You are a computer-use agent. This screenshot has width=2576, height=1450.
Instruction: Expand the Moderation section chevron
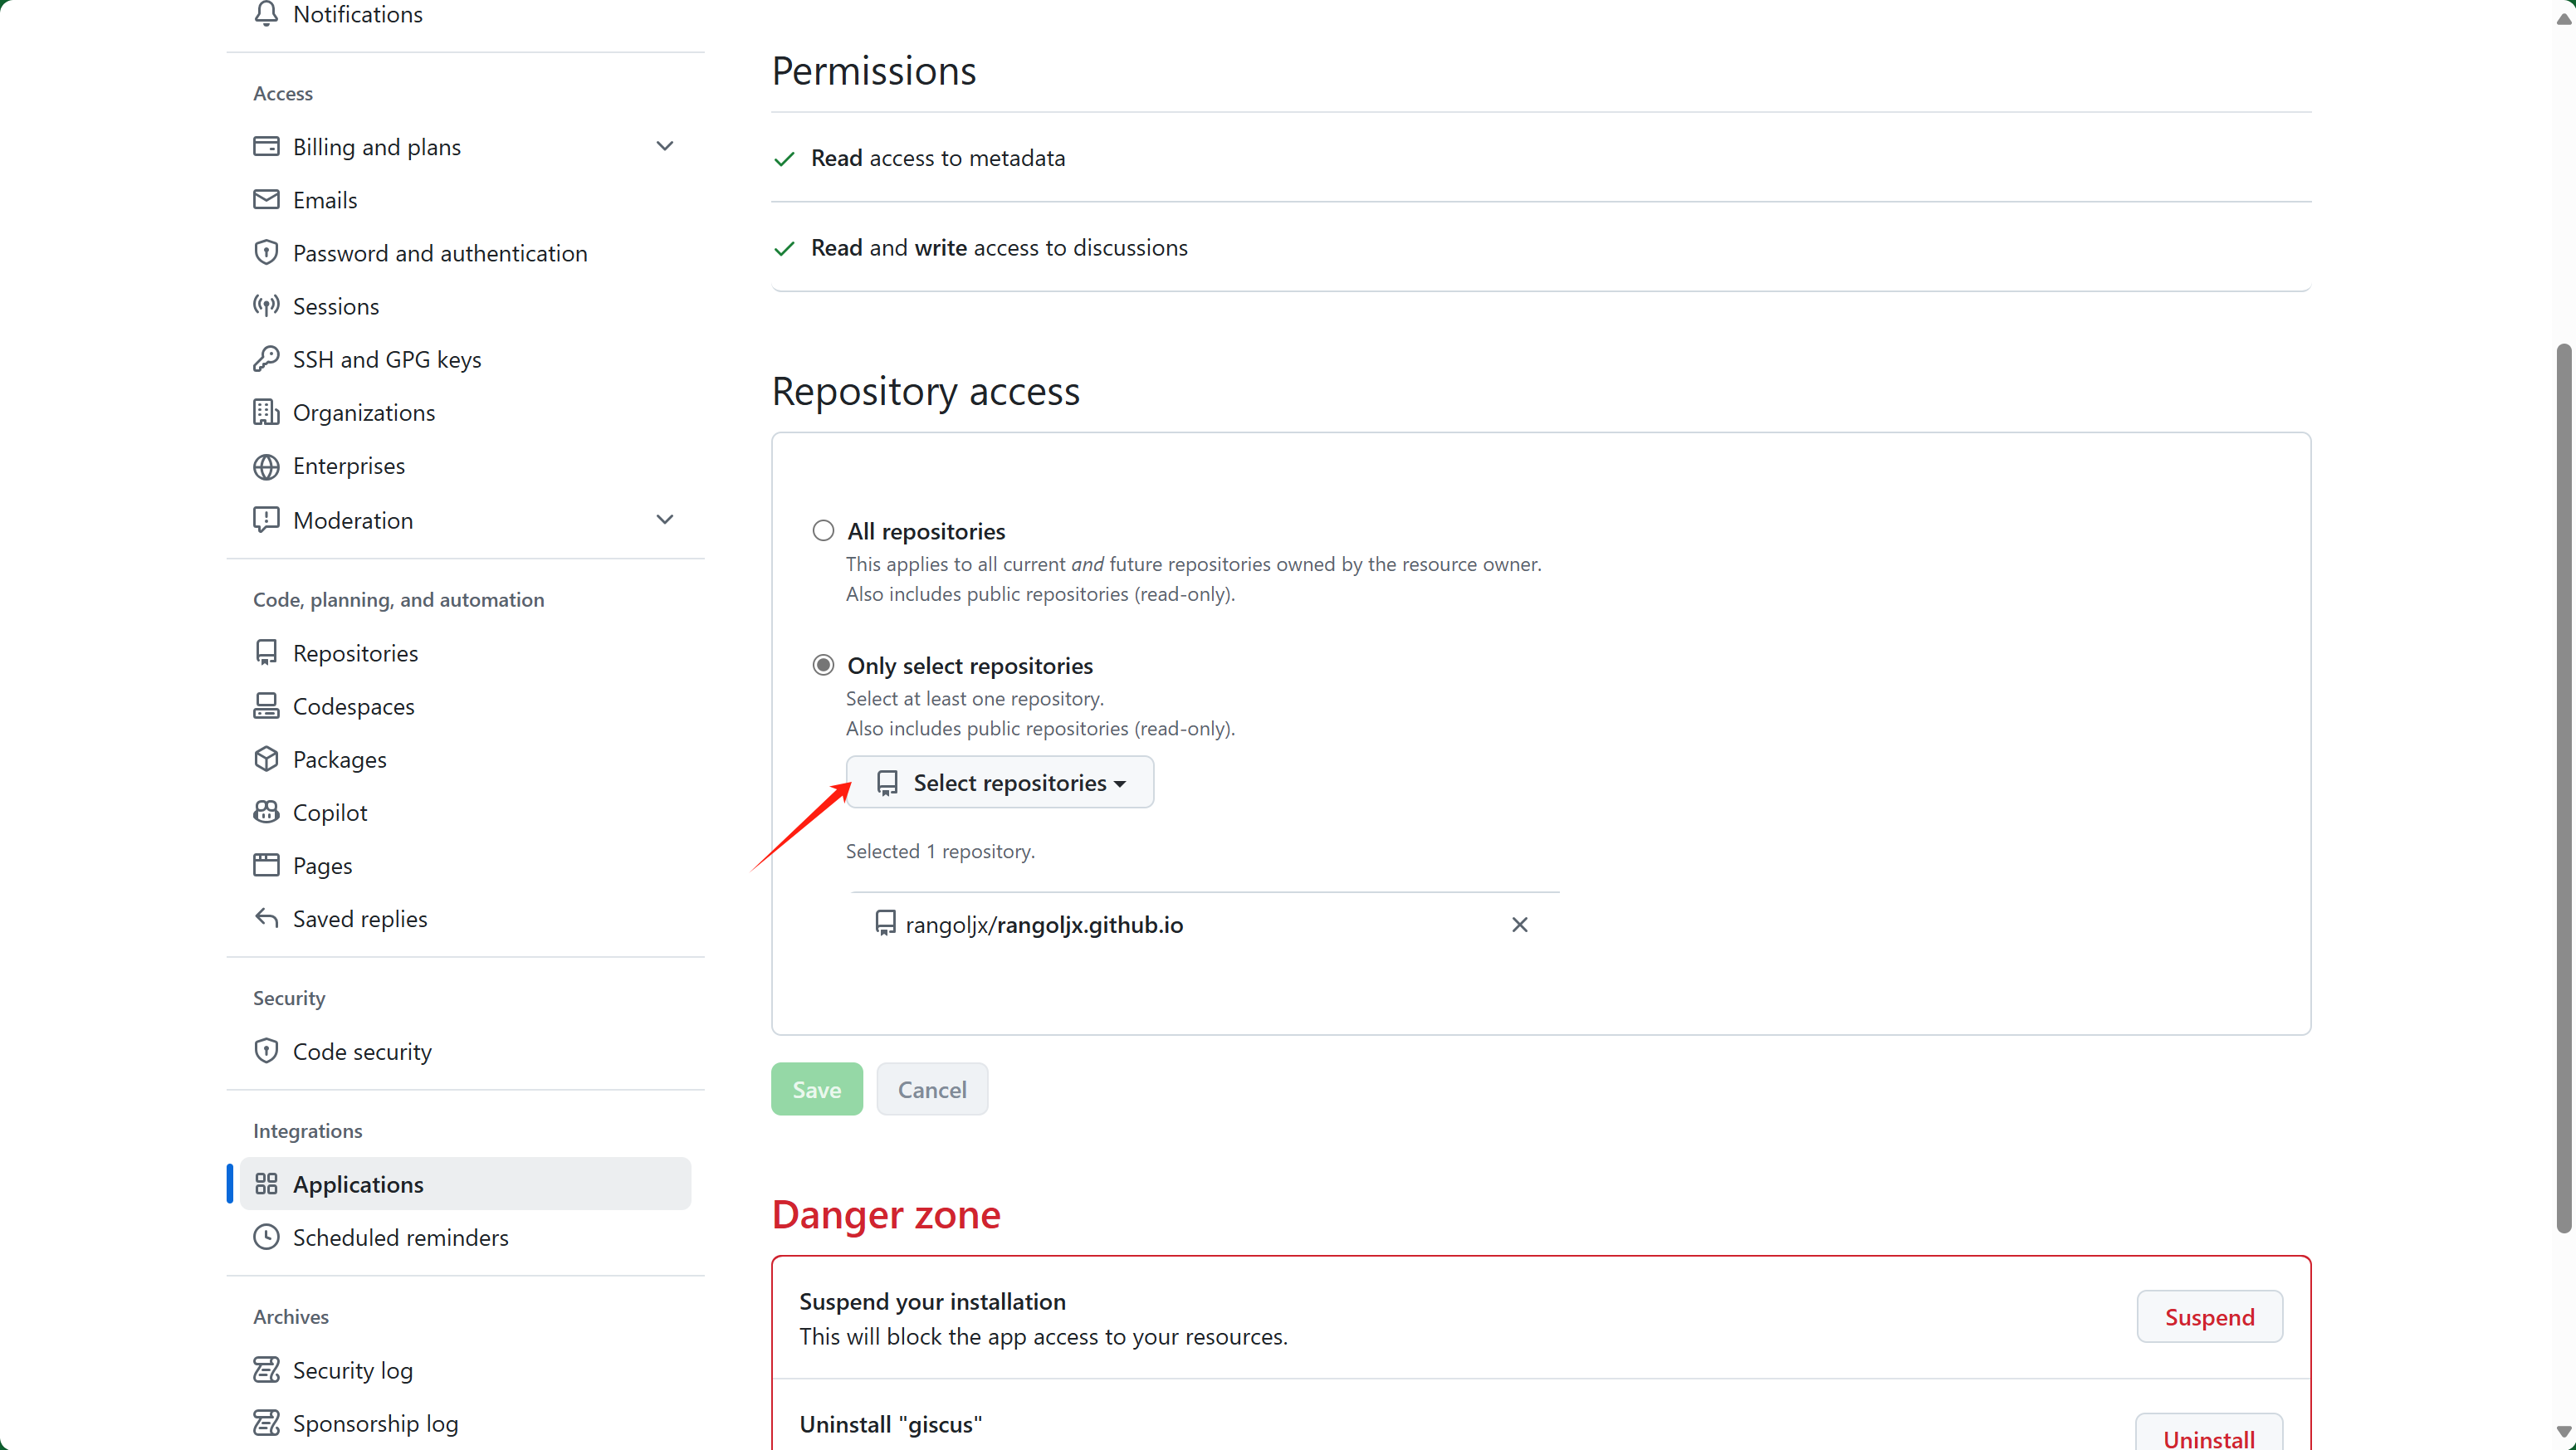click(x=665, y=520)
